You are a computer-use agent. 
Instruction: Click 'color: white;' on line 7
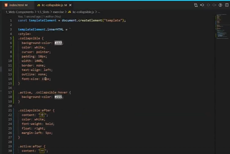[34, 47]
